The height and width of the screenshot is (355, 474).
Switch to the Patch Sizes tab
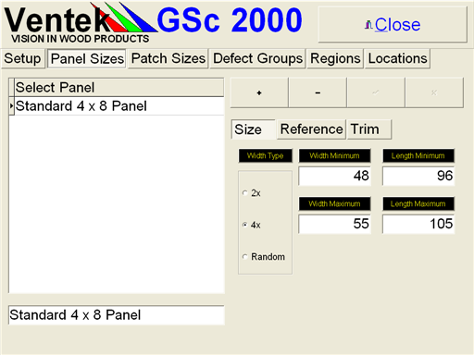pos(168,58)
